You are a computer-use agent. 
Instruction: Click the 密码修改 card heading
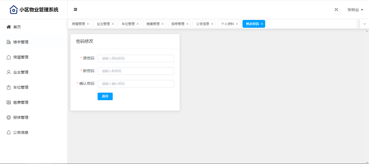[85, 41]
